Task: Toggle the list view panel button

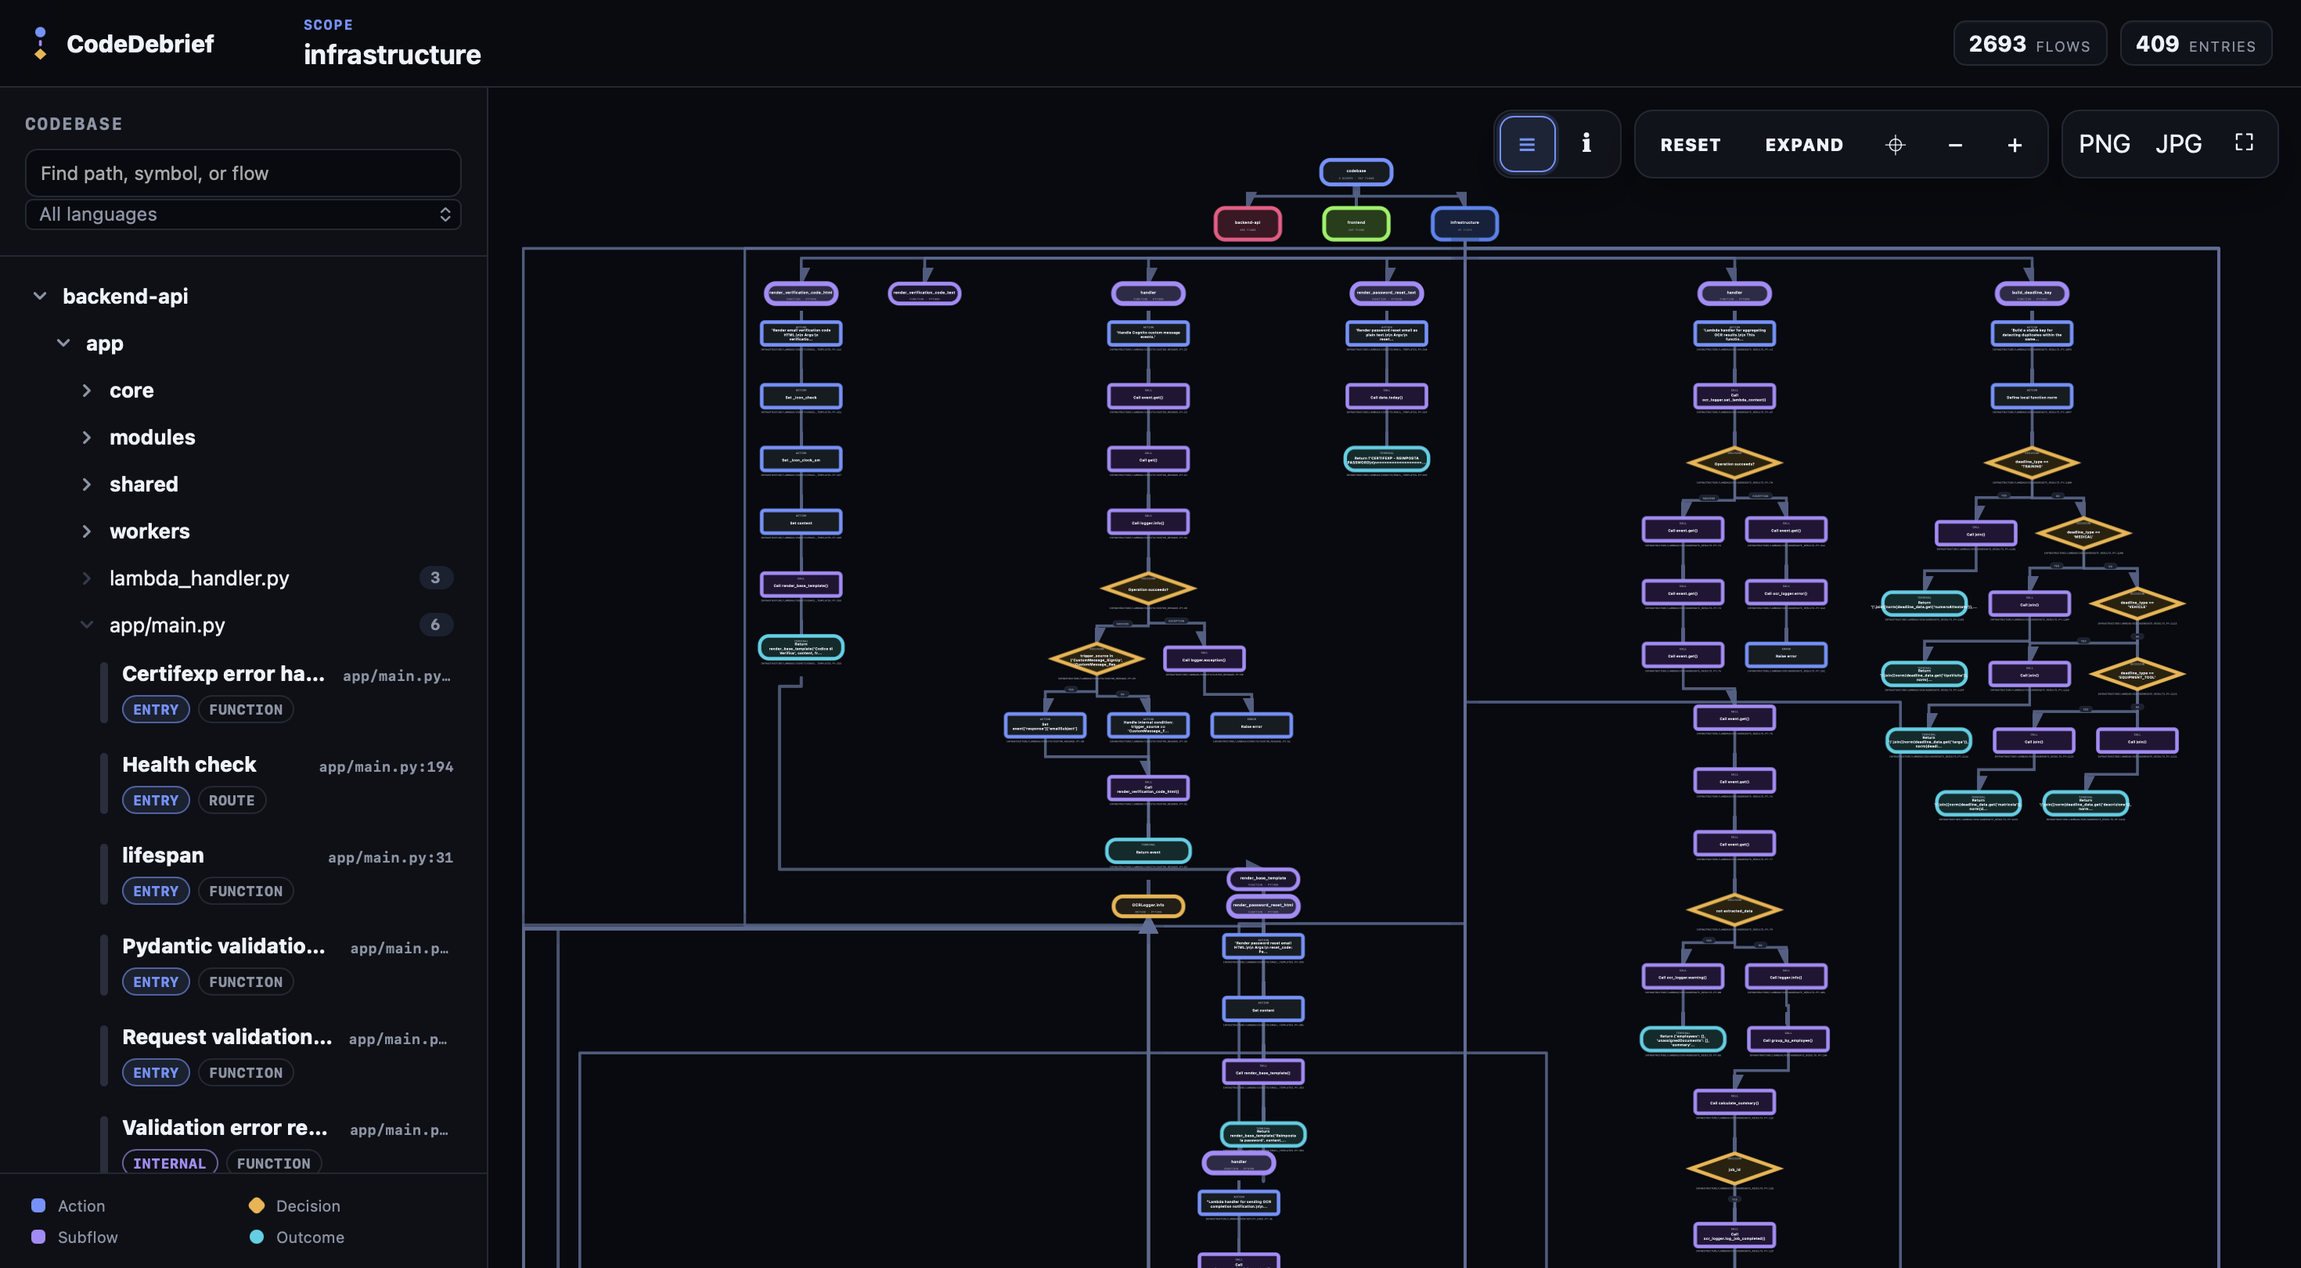Action: click(1526, 144)
